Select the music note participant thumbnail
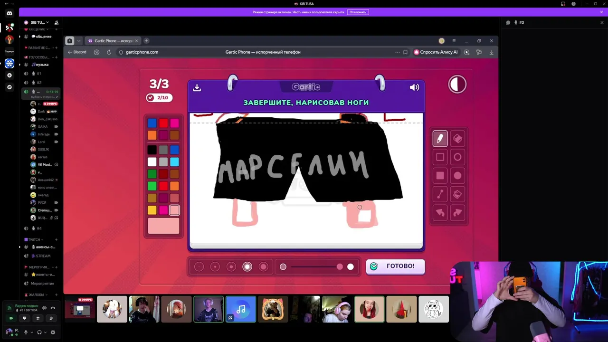 241,309
